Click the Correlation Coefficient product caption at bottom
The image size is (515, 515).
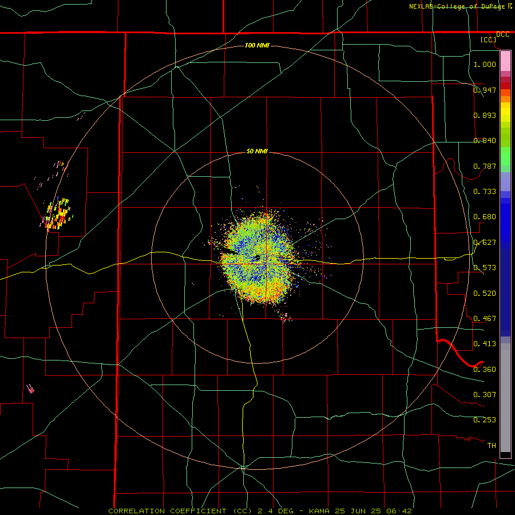(260, 511)
